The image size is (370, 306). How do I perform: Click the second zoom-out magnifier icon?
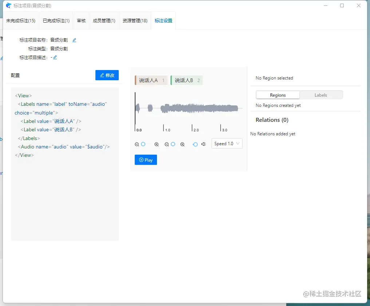tap(166, 144)
